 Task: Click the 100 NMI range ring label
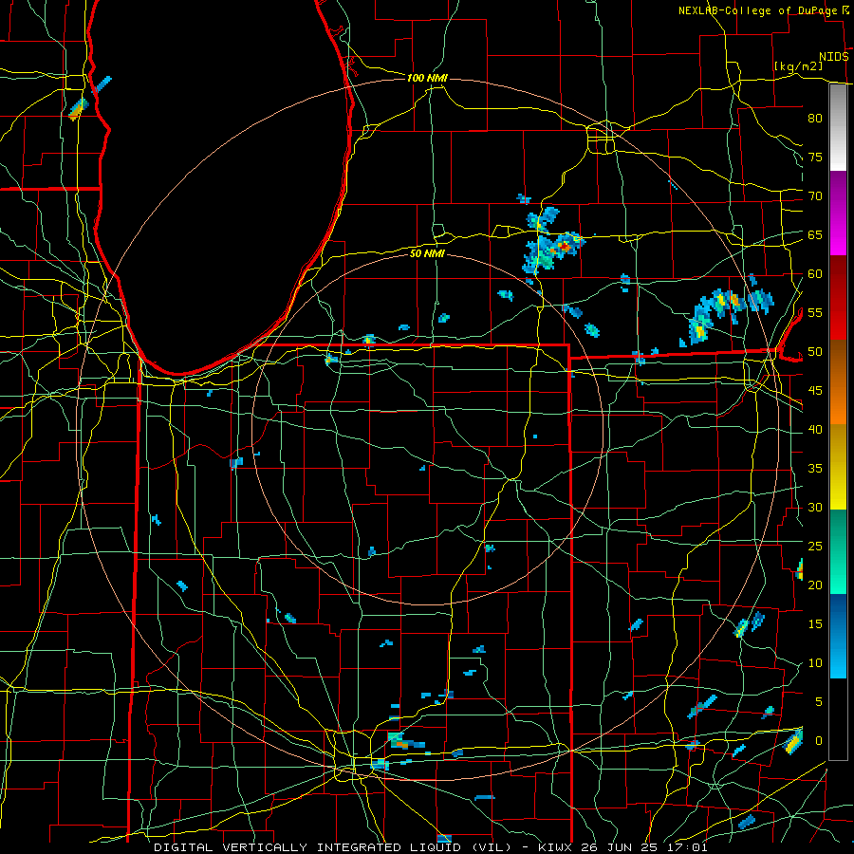[427, 78]
